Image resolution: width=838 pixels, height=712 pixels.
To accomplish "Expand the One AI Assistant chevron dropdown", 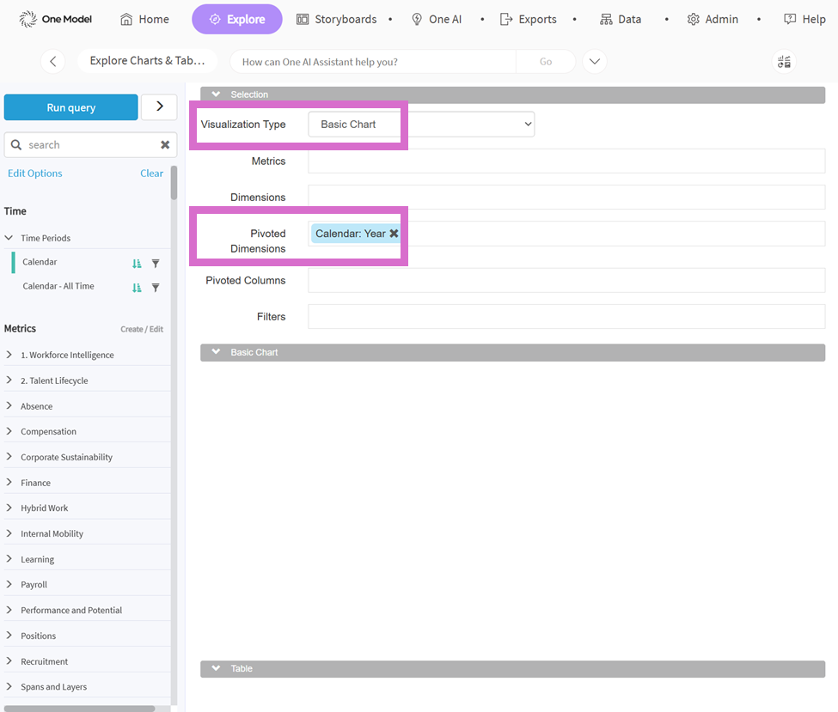I will click(595, 62).
